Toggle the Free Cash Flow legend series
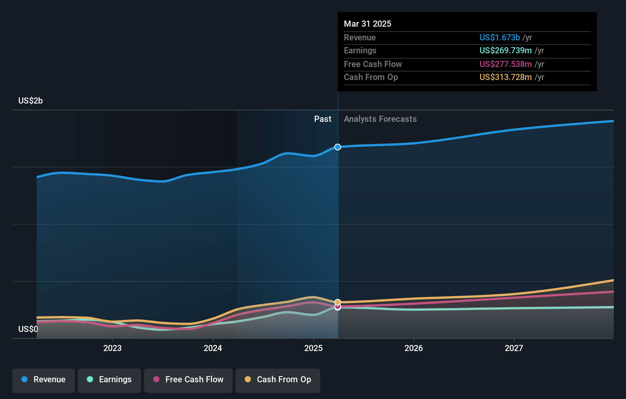This screenshot has height=399, width=626. click(188, 380)
